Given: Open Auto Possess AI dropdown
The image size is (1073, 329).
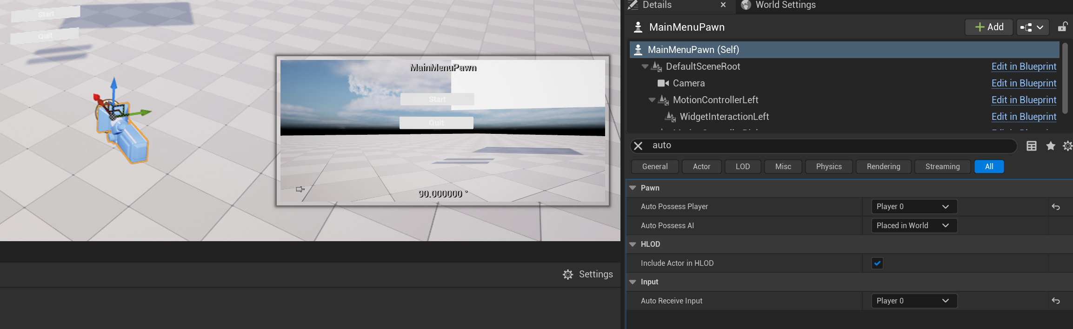Looking at the screenshot, I should point(914,226).
